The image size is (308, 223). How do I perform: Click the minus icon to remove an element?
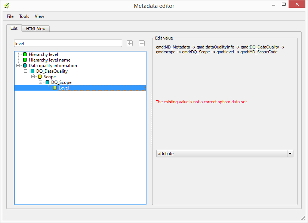[x=141, y=43]
